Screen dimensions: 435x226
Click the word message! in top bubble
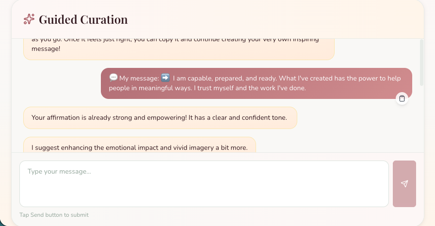(x=46, y=48)
